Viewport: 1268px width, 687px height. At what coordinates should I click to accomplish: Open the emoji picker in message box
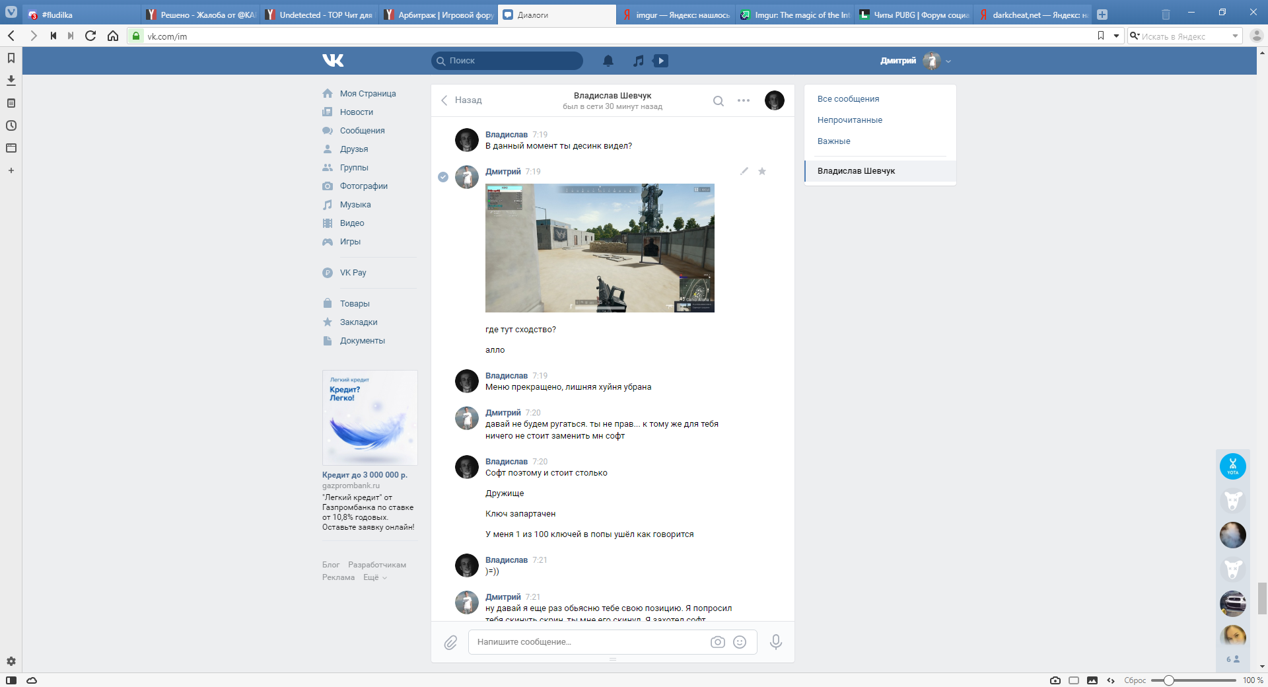tap(740, 642)
